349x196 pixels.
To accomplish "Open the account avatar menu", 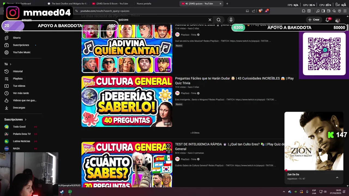I will 338,20.
